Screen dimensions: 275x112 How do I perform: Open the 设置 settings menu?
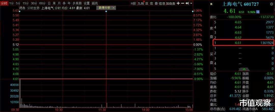87,3
